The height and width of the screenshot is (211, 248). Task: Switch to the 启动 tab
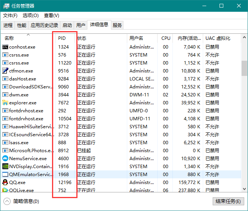(67, 25)
